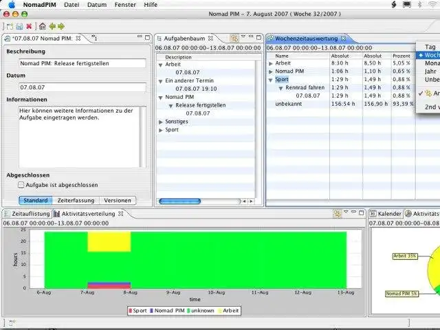The image size is (440, 330).
Task: Click the save toolbar icon
Action: [x=19, y=26]
